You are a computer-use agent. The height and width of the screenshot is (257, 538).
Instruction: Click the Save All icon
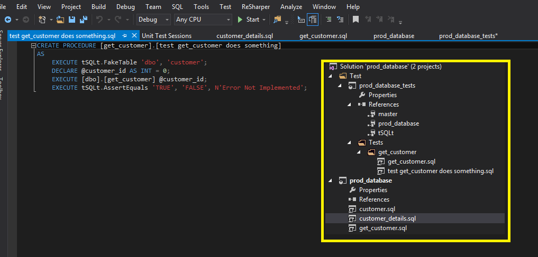tap(83, 20)
